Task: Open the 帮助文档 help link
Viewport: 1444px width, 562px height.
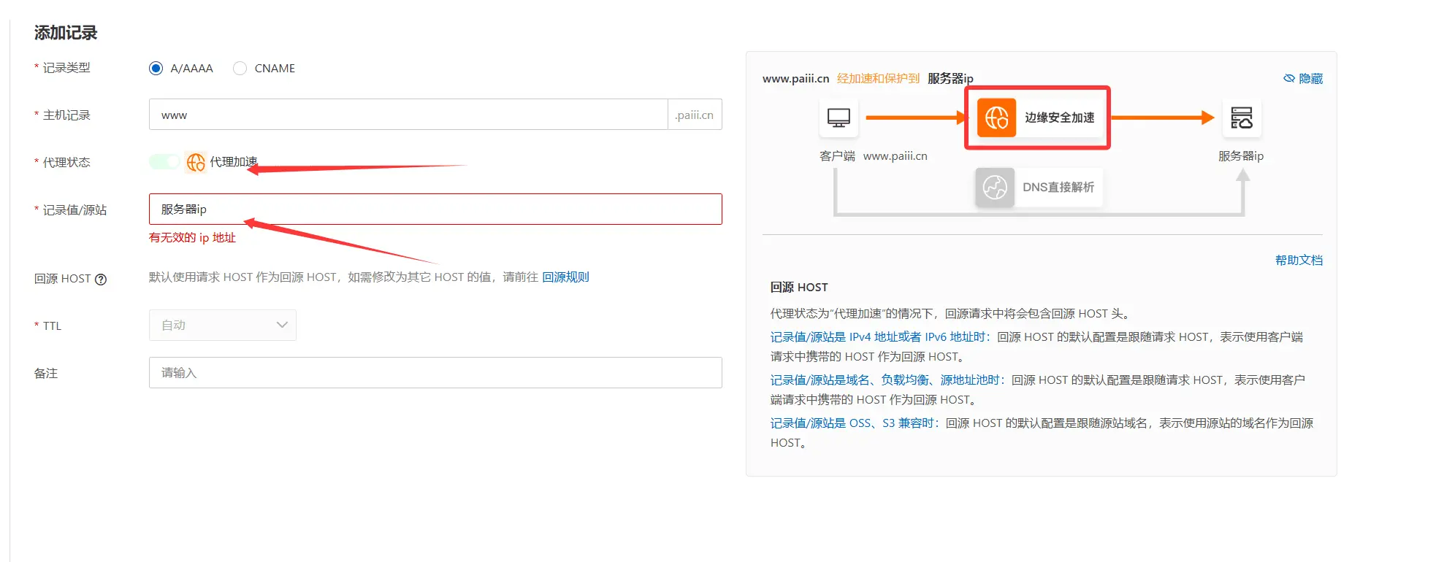Action: tap(1299, 260)
